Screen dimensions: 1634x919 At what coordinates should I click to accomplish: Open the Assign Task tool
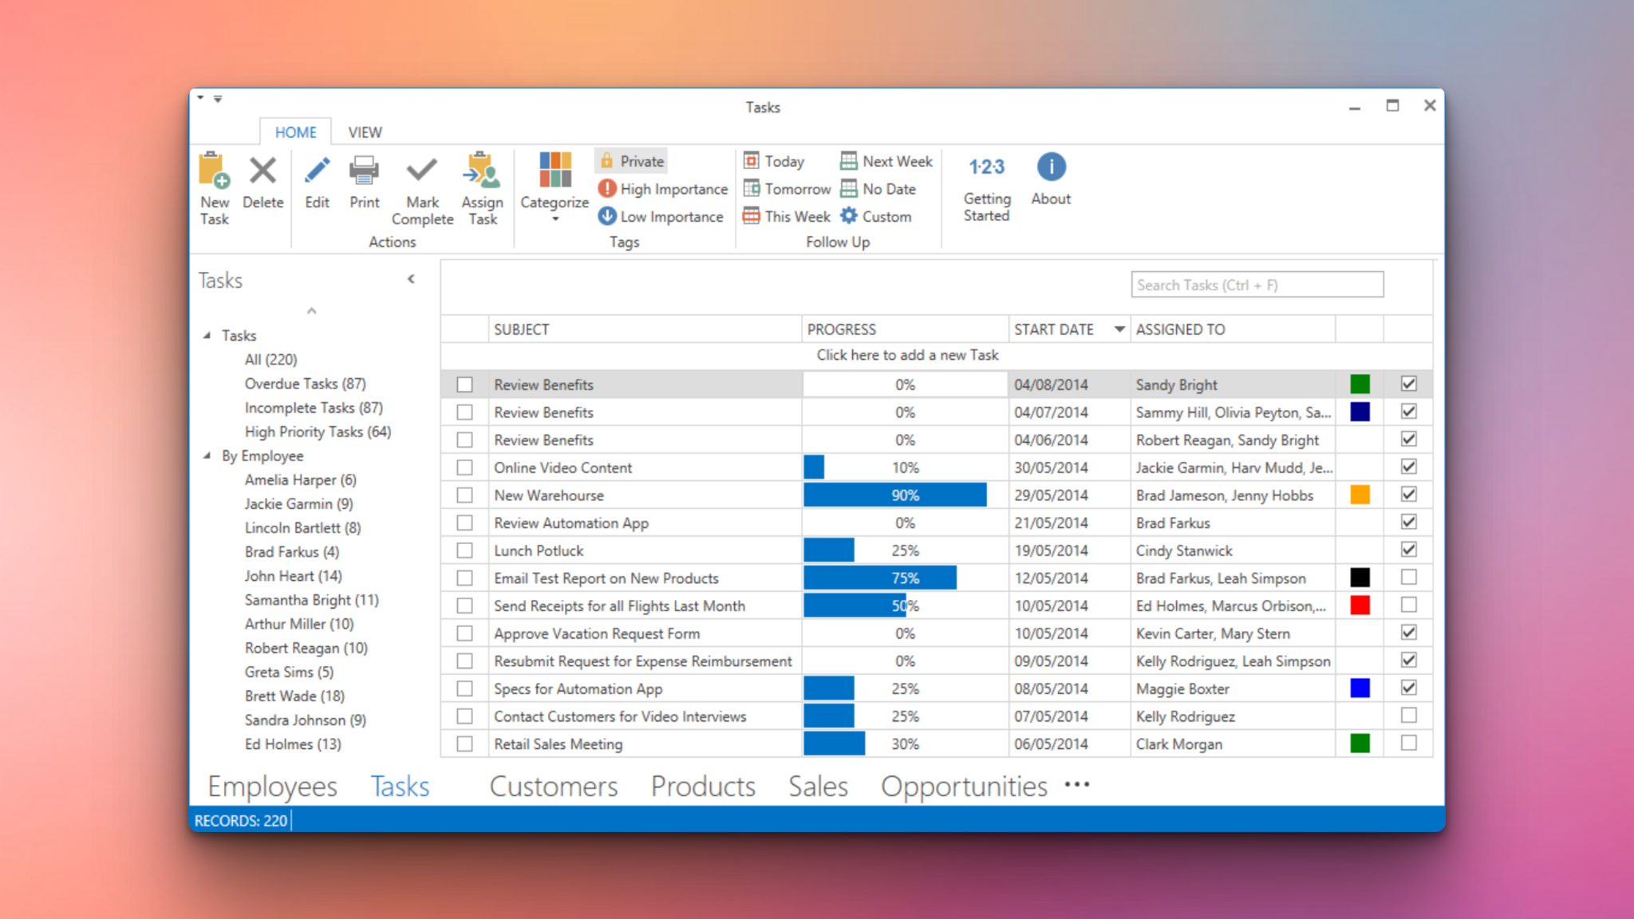(482, 187)
